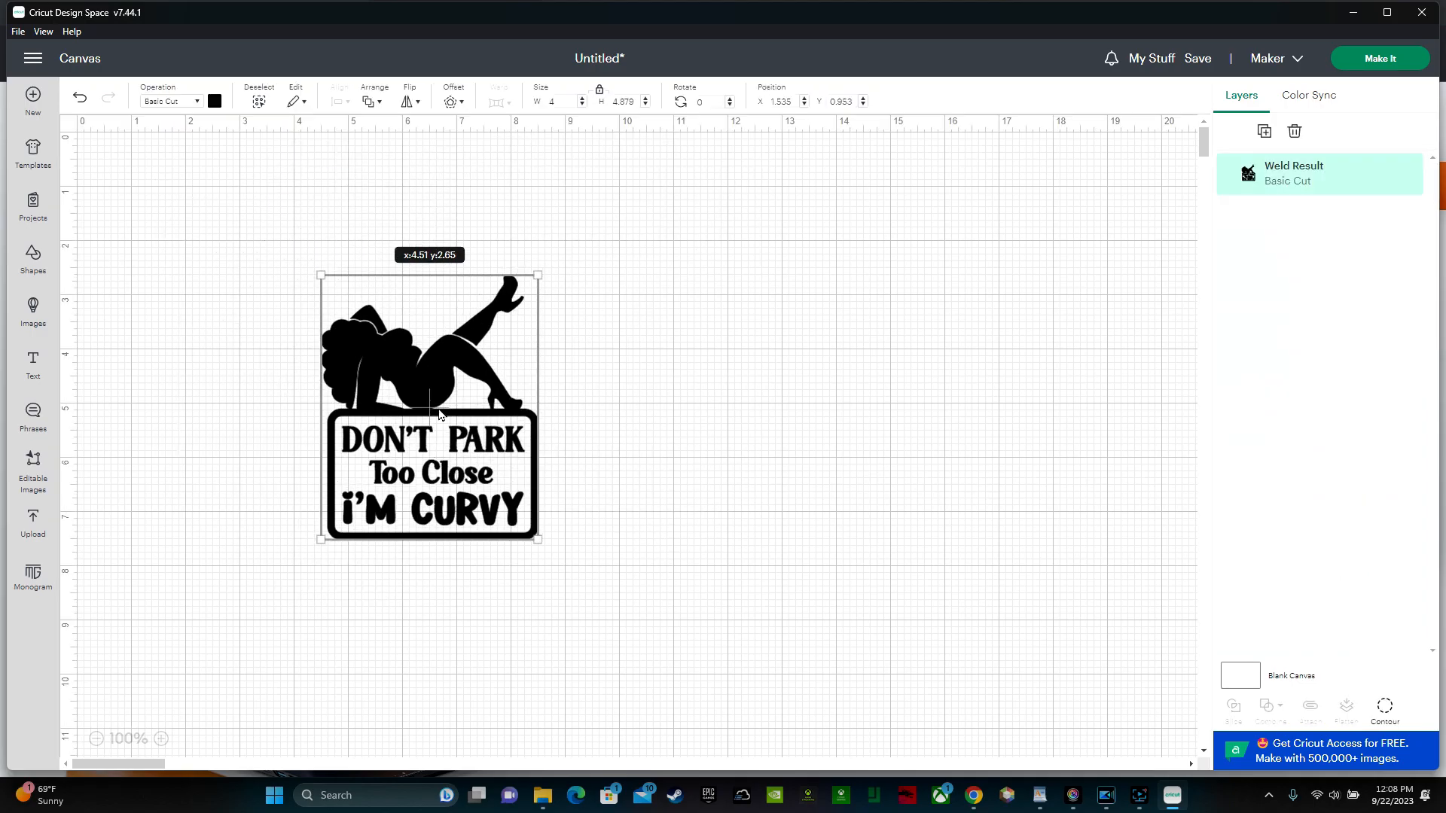This screenshot has width=1446, height=813.
Task: Click the black operation color swatch
Action: (215, 102)
